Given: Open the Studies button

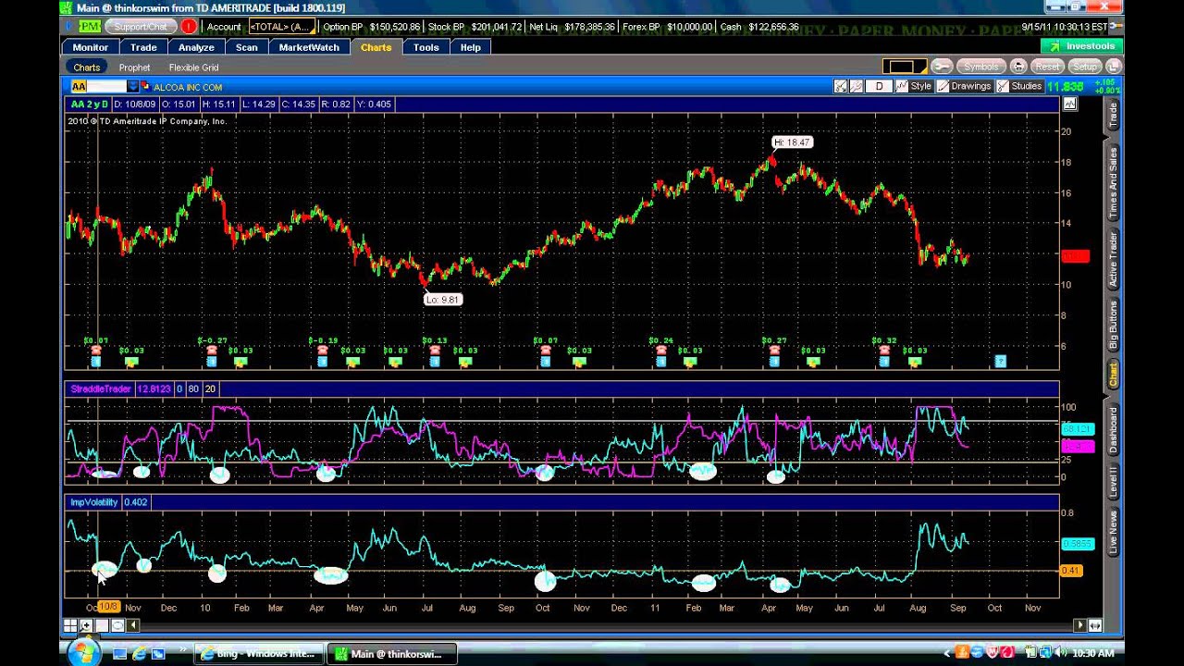Looking at the screenshot, I should point(1018,86).
